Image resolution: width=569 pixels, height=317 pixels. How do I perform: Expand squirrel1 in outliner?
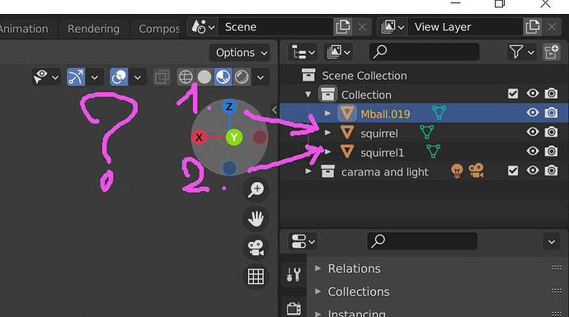[327, 152]
